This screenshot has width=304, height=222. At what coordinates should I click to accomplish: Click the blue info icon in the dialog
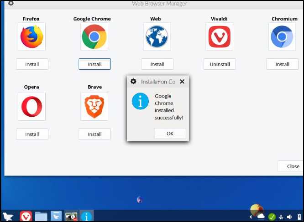coord(140,101)
